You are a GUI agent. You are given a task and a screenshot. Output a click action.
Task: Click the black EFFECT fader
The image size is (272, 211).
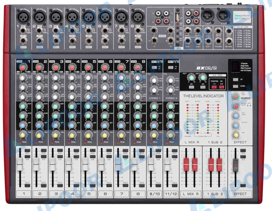click(235, 165)
